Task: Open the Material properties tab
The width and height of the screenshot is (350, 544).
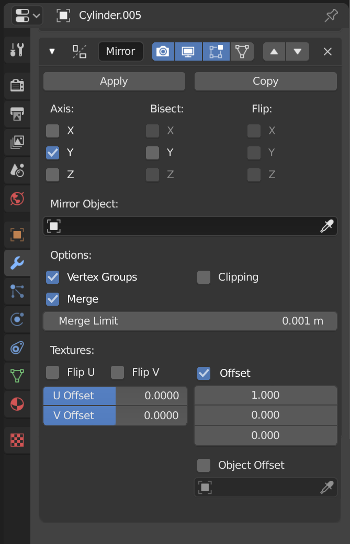Action: point(17,404)
